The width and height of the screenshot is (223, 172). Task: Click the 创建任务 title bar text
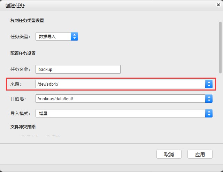15,6
